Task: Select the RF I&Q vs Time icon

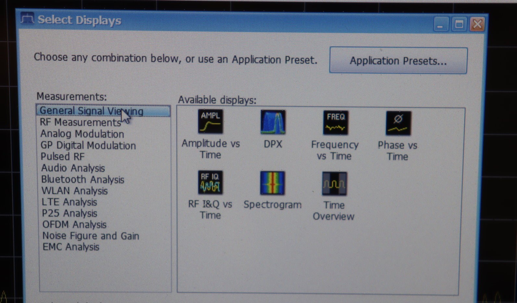Action: tap(210, 183)
